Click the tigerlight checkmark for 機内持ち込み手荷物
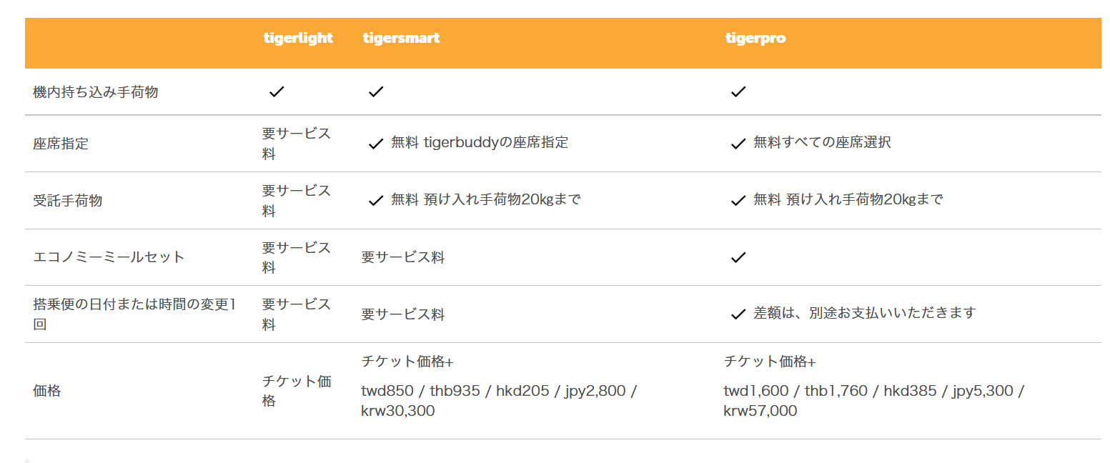The width and height of the screenshot is (1110, 463). pos(277,91)
